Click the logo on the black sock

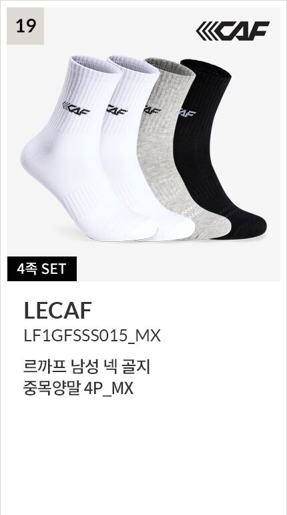[x=188, y=113]
